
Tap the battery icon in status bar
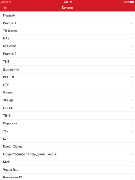pyautogui.click(x=132, y=2)
